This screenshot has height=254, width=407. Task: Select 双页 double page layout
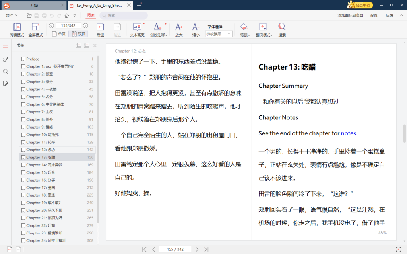78,34
